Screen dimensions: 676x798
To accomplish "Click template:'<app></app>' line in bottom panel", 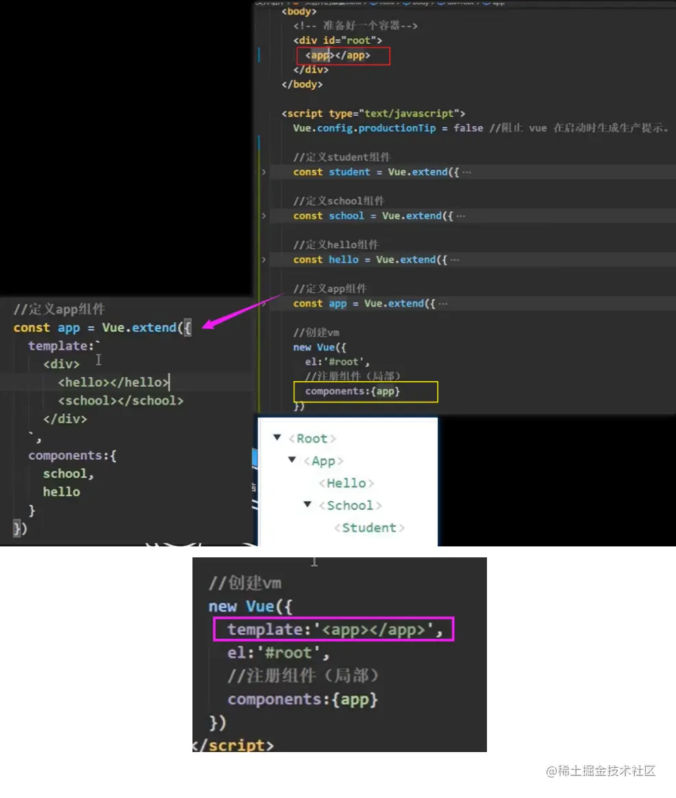I will (x=335, y=629).
